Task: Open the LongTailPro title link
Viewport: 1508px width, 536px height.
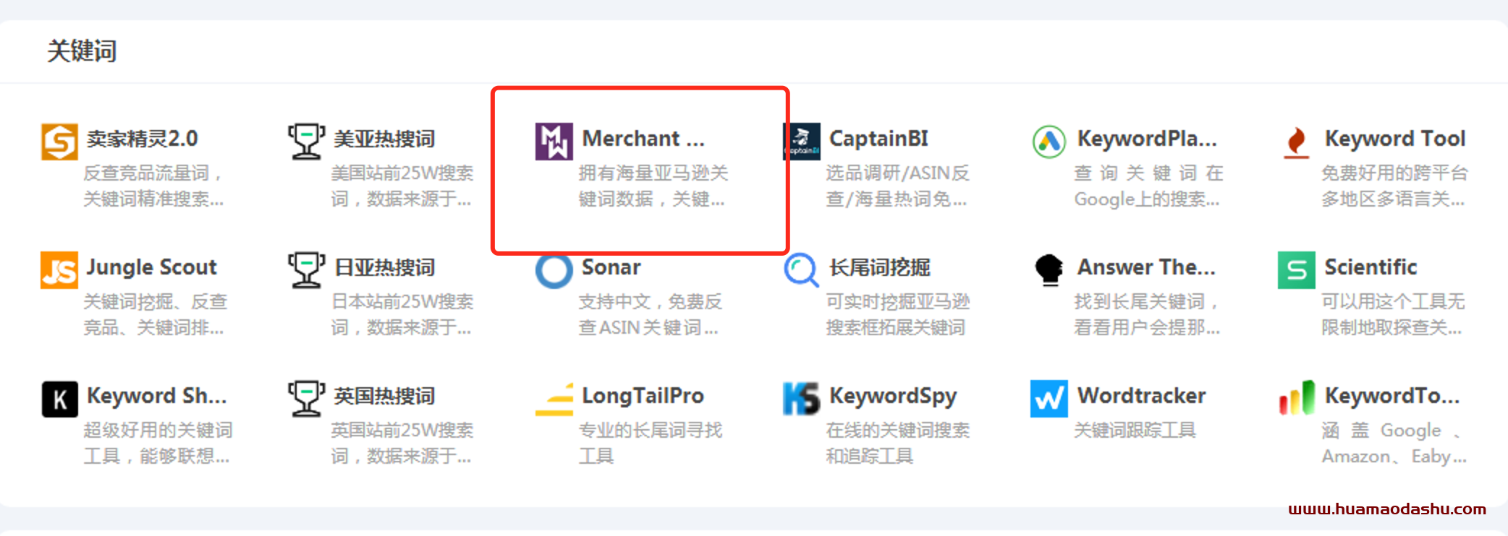Action: 643,395
